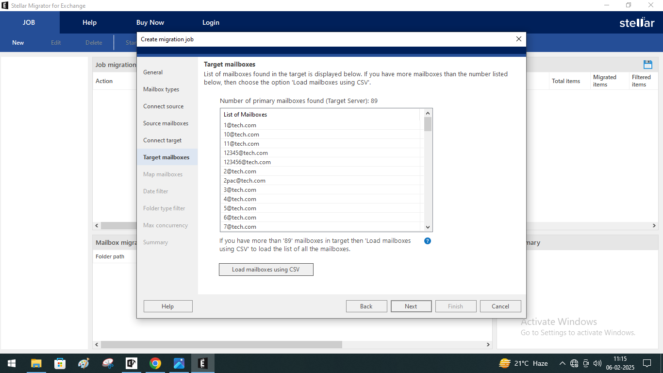Select the Target mailboxes step
Image resolution: width=663 pixels, height=373 pixels.
pos(166,157)
